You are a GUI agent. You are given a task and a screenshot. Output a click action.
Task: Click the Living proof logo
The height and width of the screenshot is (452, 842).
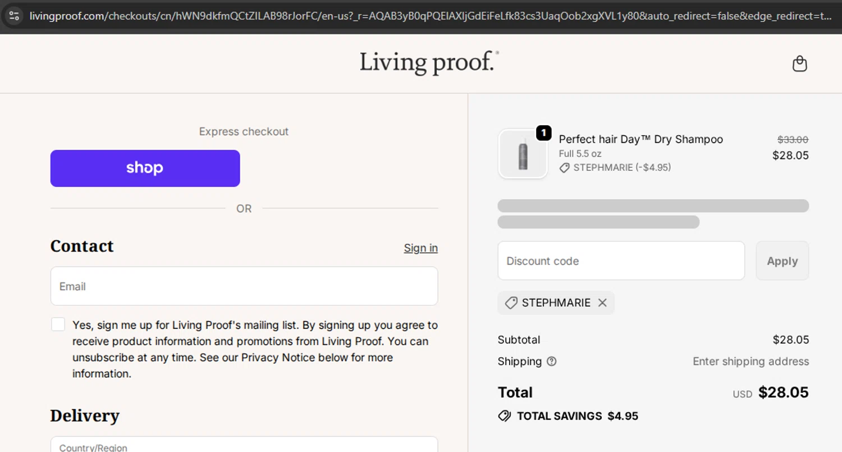click(x=429, y=63)
